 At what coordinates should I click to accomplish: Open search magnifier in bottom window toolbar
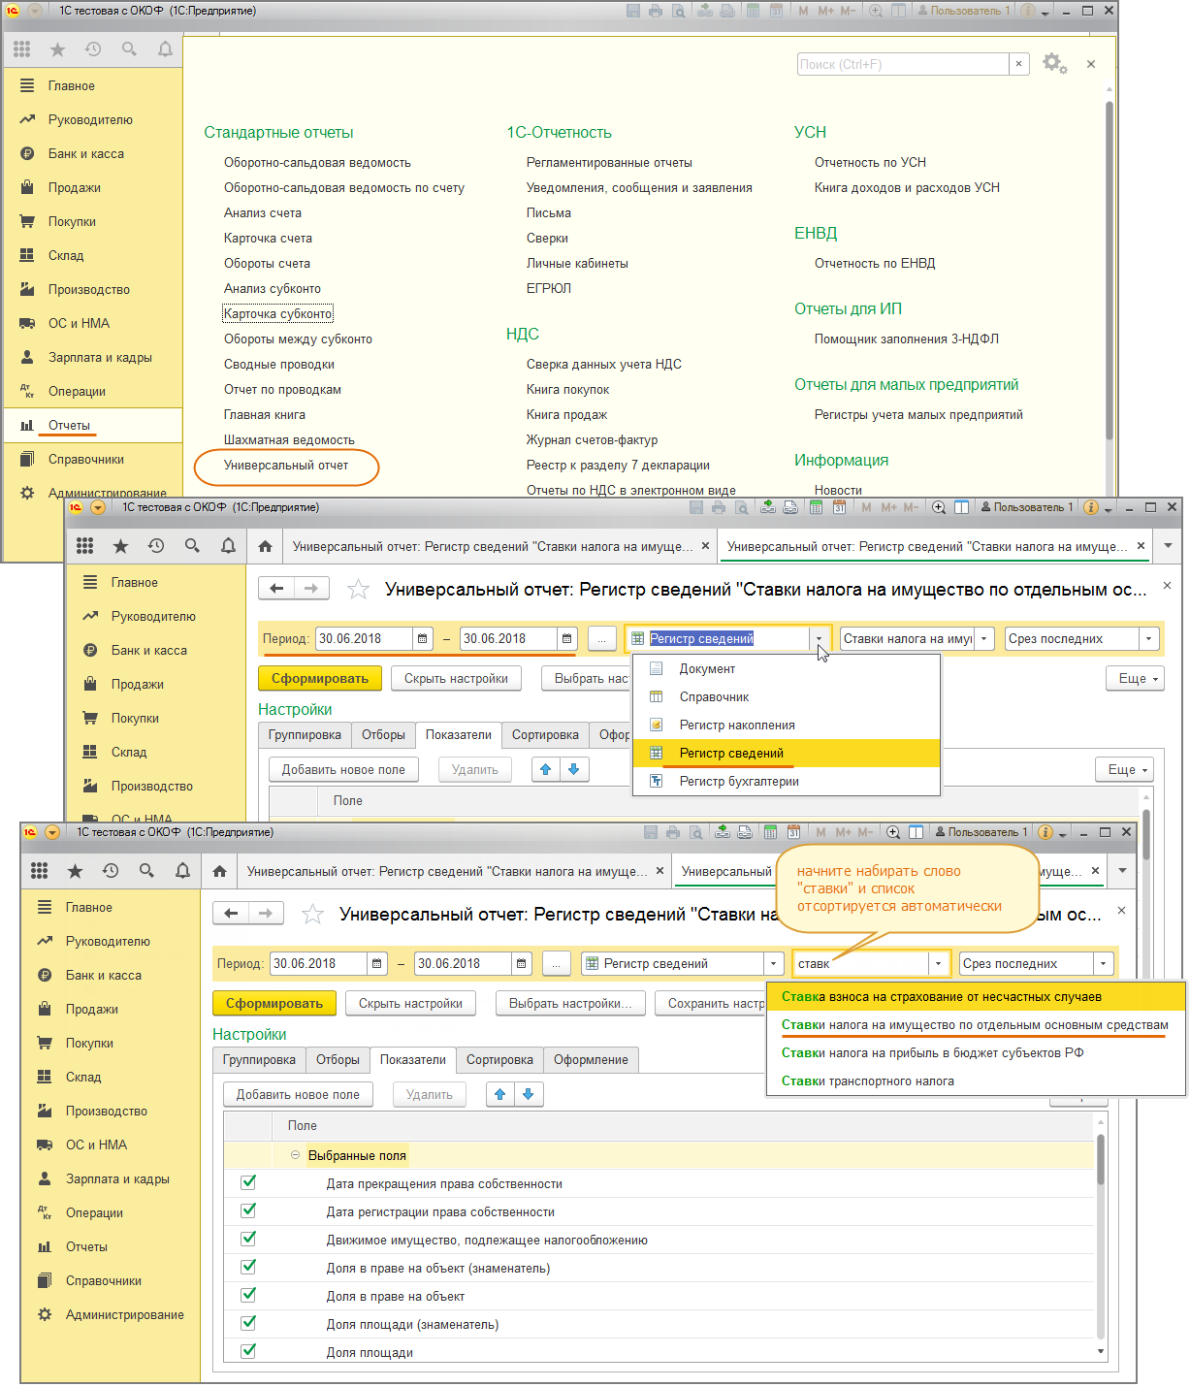[x=146, y=871]
